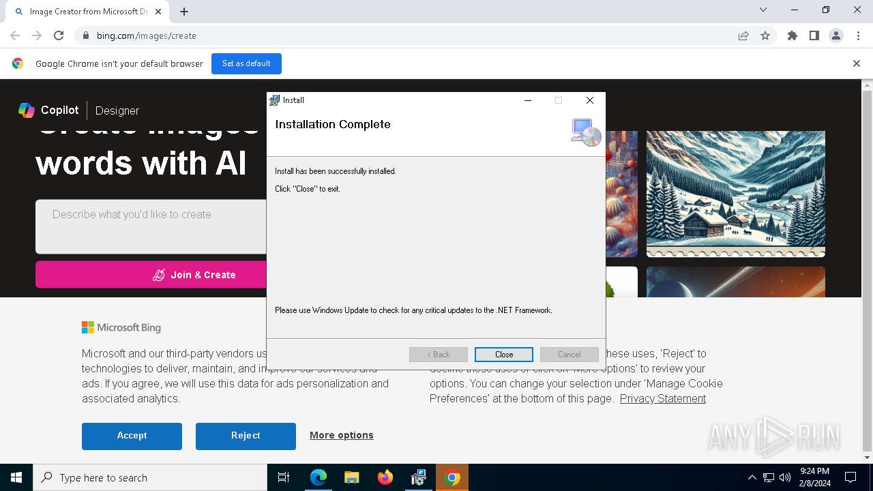Viewport: 873px width, 491px height.
Task: Click the volume speaker tray icon
Action: pyautogui.click(x=784, y=477)
